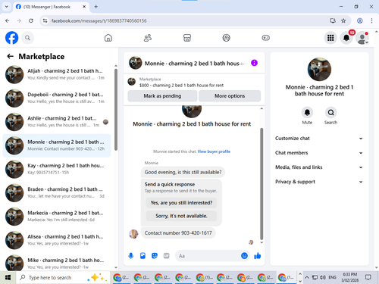Open the Braden conversation
Image resolution: width=379 pixels, height=284 pixels.
[57, 192]
